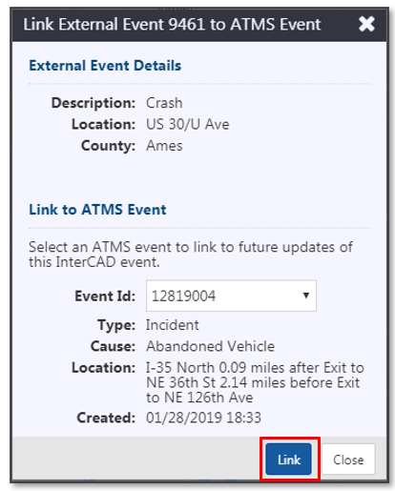The width and height of the screenshot is (395, 491).
Task: Click the US 30/U Ave location value
Action: (x=188, y=124)
